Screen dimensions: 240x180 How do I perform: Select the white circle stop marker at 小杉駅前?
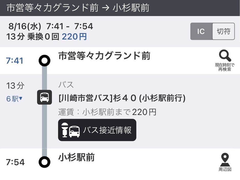pos(44,161)
